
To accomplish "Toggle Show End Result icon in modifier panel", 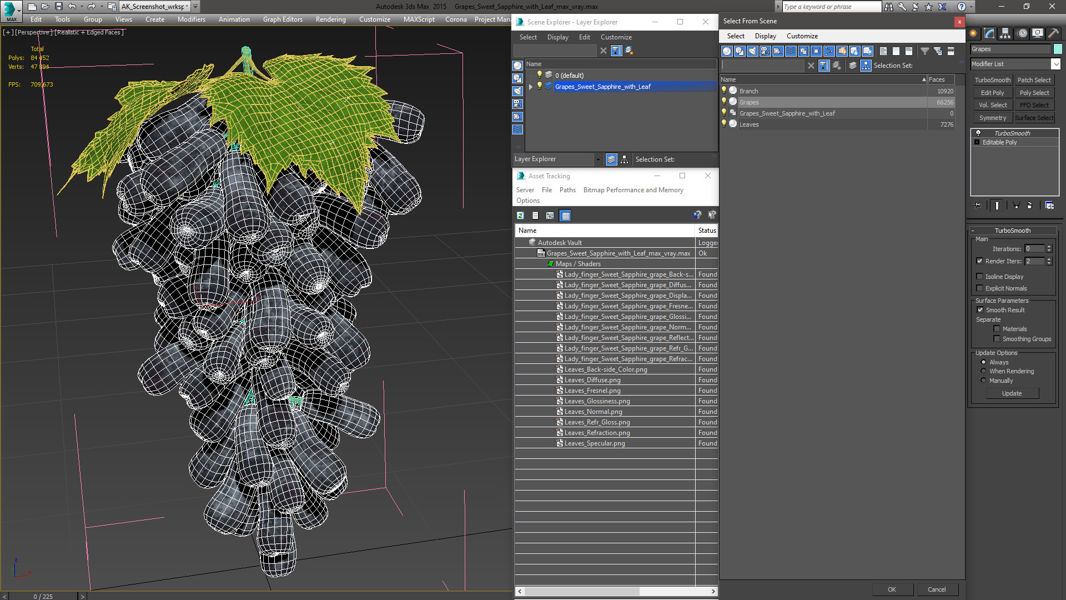I will 997,206.
